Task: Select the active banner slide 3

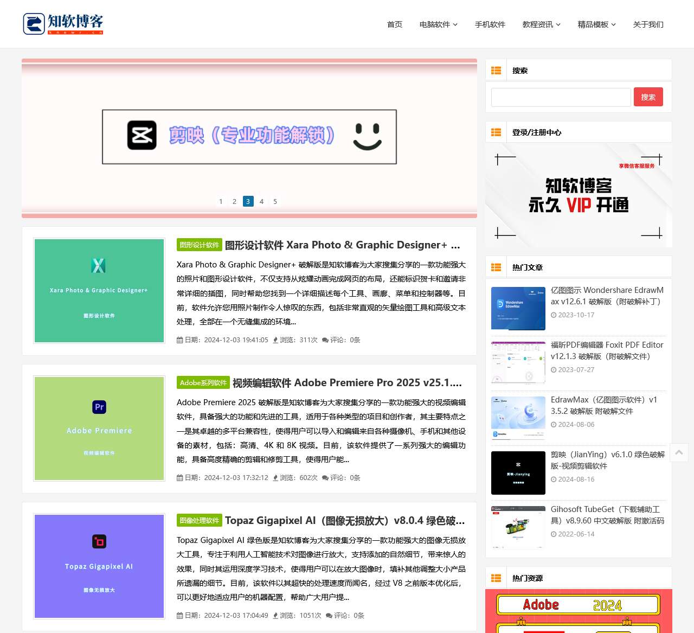Action: [x=248, y=201]
